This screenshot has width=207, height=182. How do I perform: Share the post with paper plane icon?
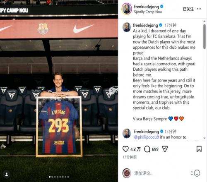tap(165, 149)
